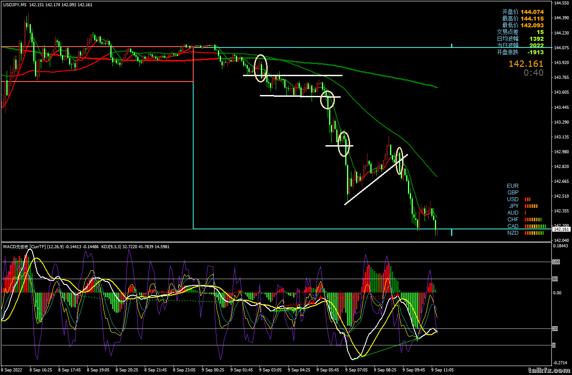This screenshot has width=572, height=375.
Task: Select the ellipse marker on the rising trendline
Action: [399, 160]
